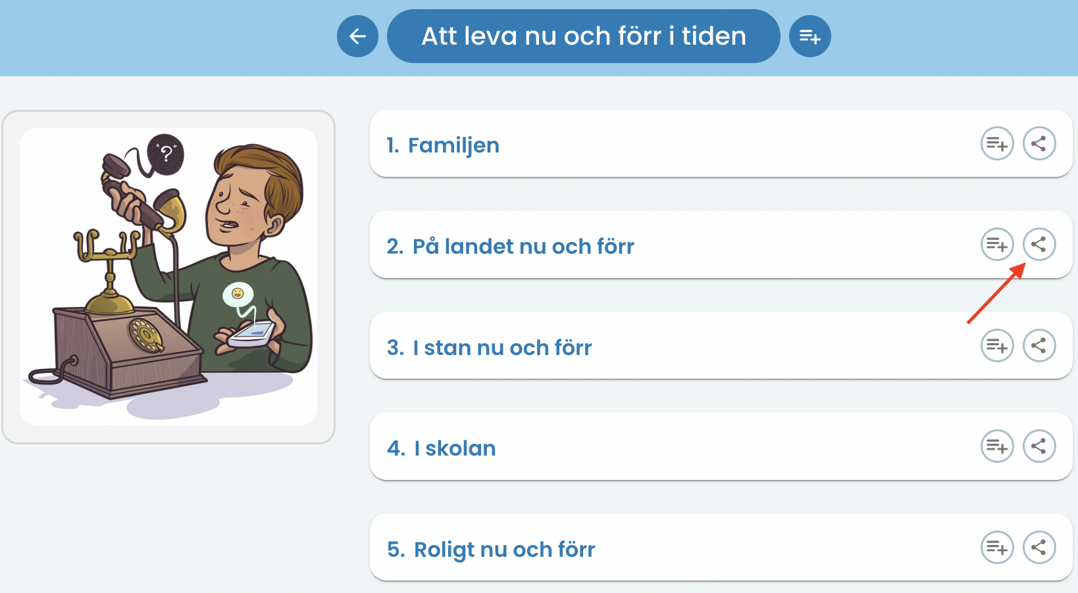The width and height of the screenshot is (1078, 593).
Task: Open chapter 3. I stan nu och förr
Action: point(489,348)
